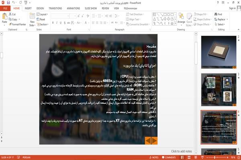Click the zoom out minus button
The height and width of the screenshot is (160, 241).
207,157
